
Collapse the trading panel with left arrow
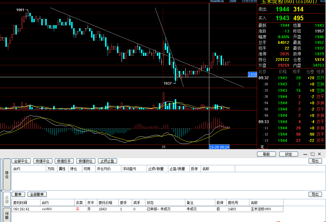coord(1,190)
